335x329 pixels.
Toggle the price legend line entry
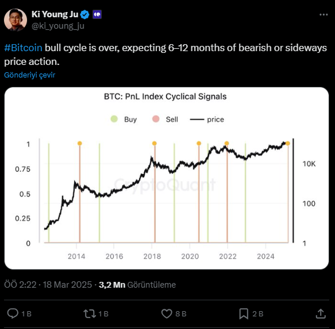click(207, 119)
